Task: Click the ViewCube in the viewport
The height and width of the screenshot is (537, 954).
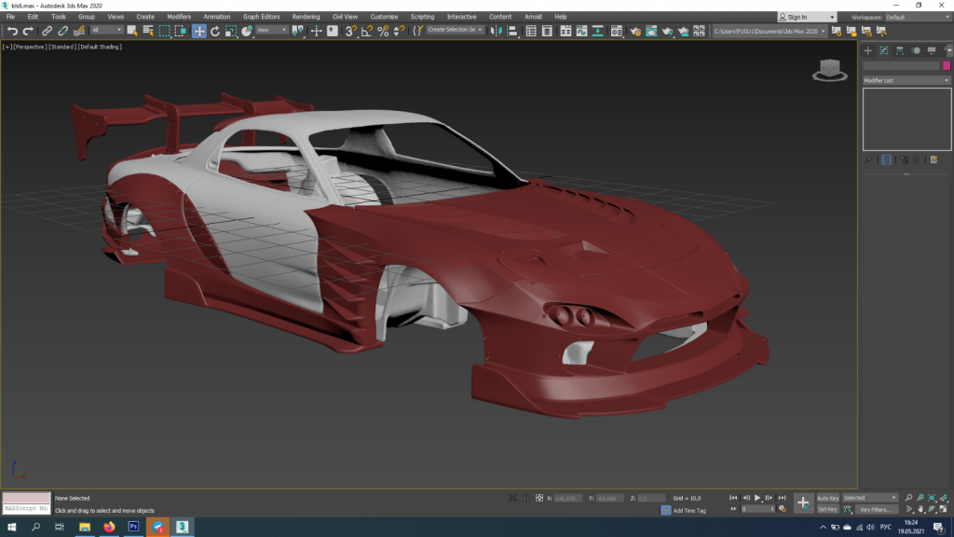Action: click(827, 69)
